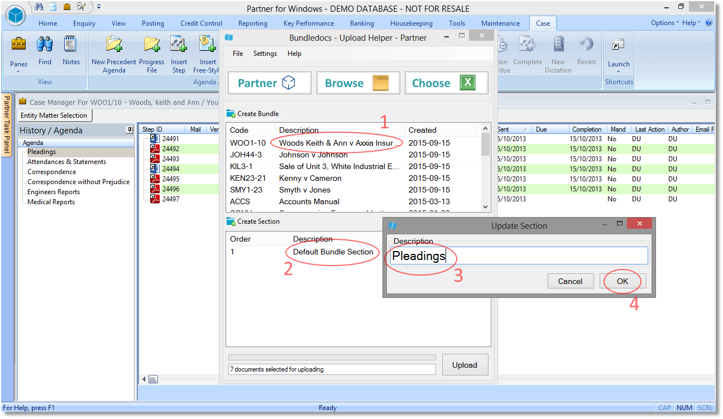Viewport: 723px width, 419px height.
Task: Click the Choose Excel button
Action: (447, 83)
